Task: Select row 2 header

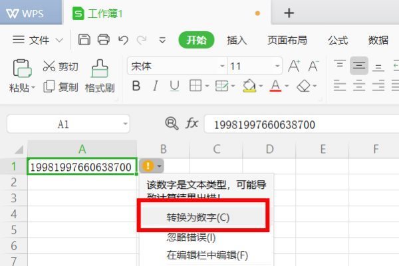Action: [14, 182]
